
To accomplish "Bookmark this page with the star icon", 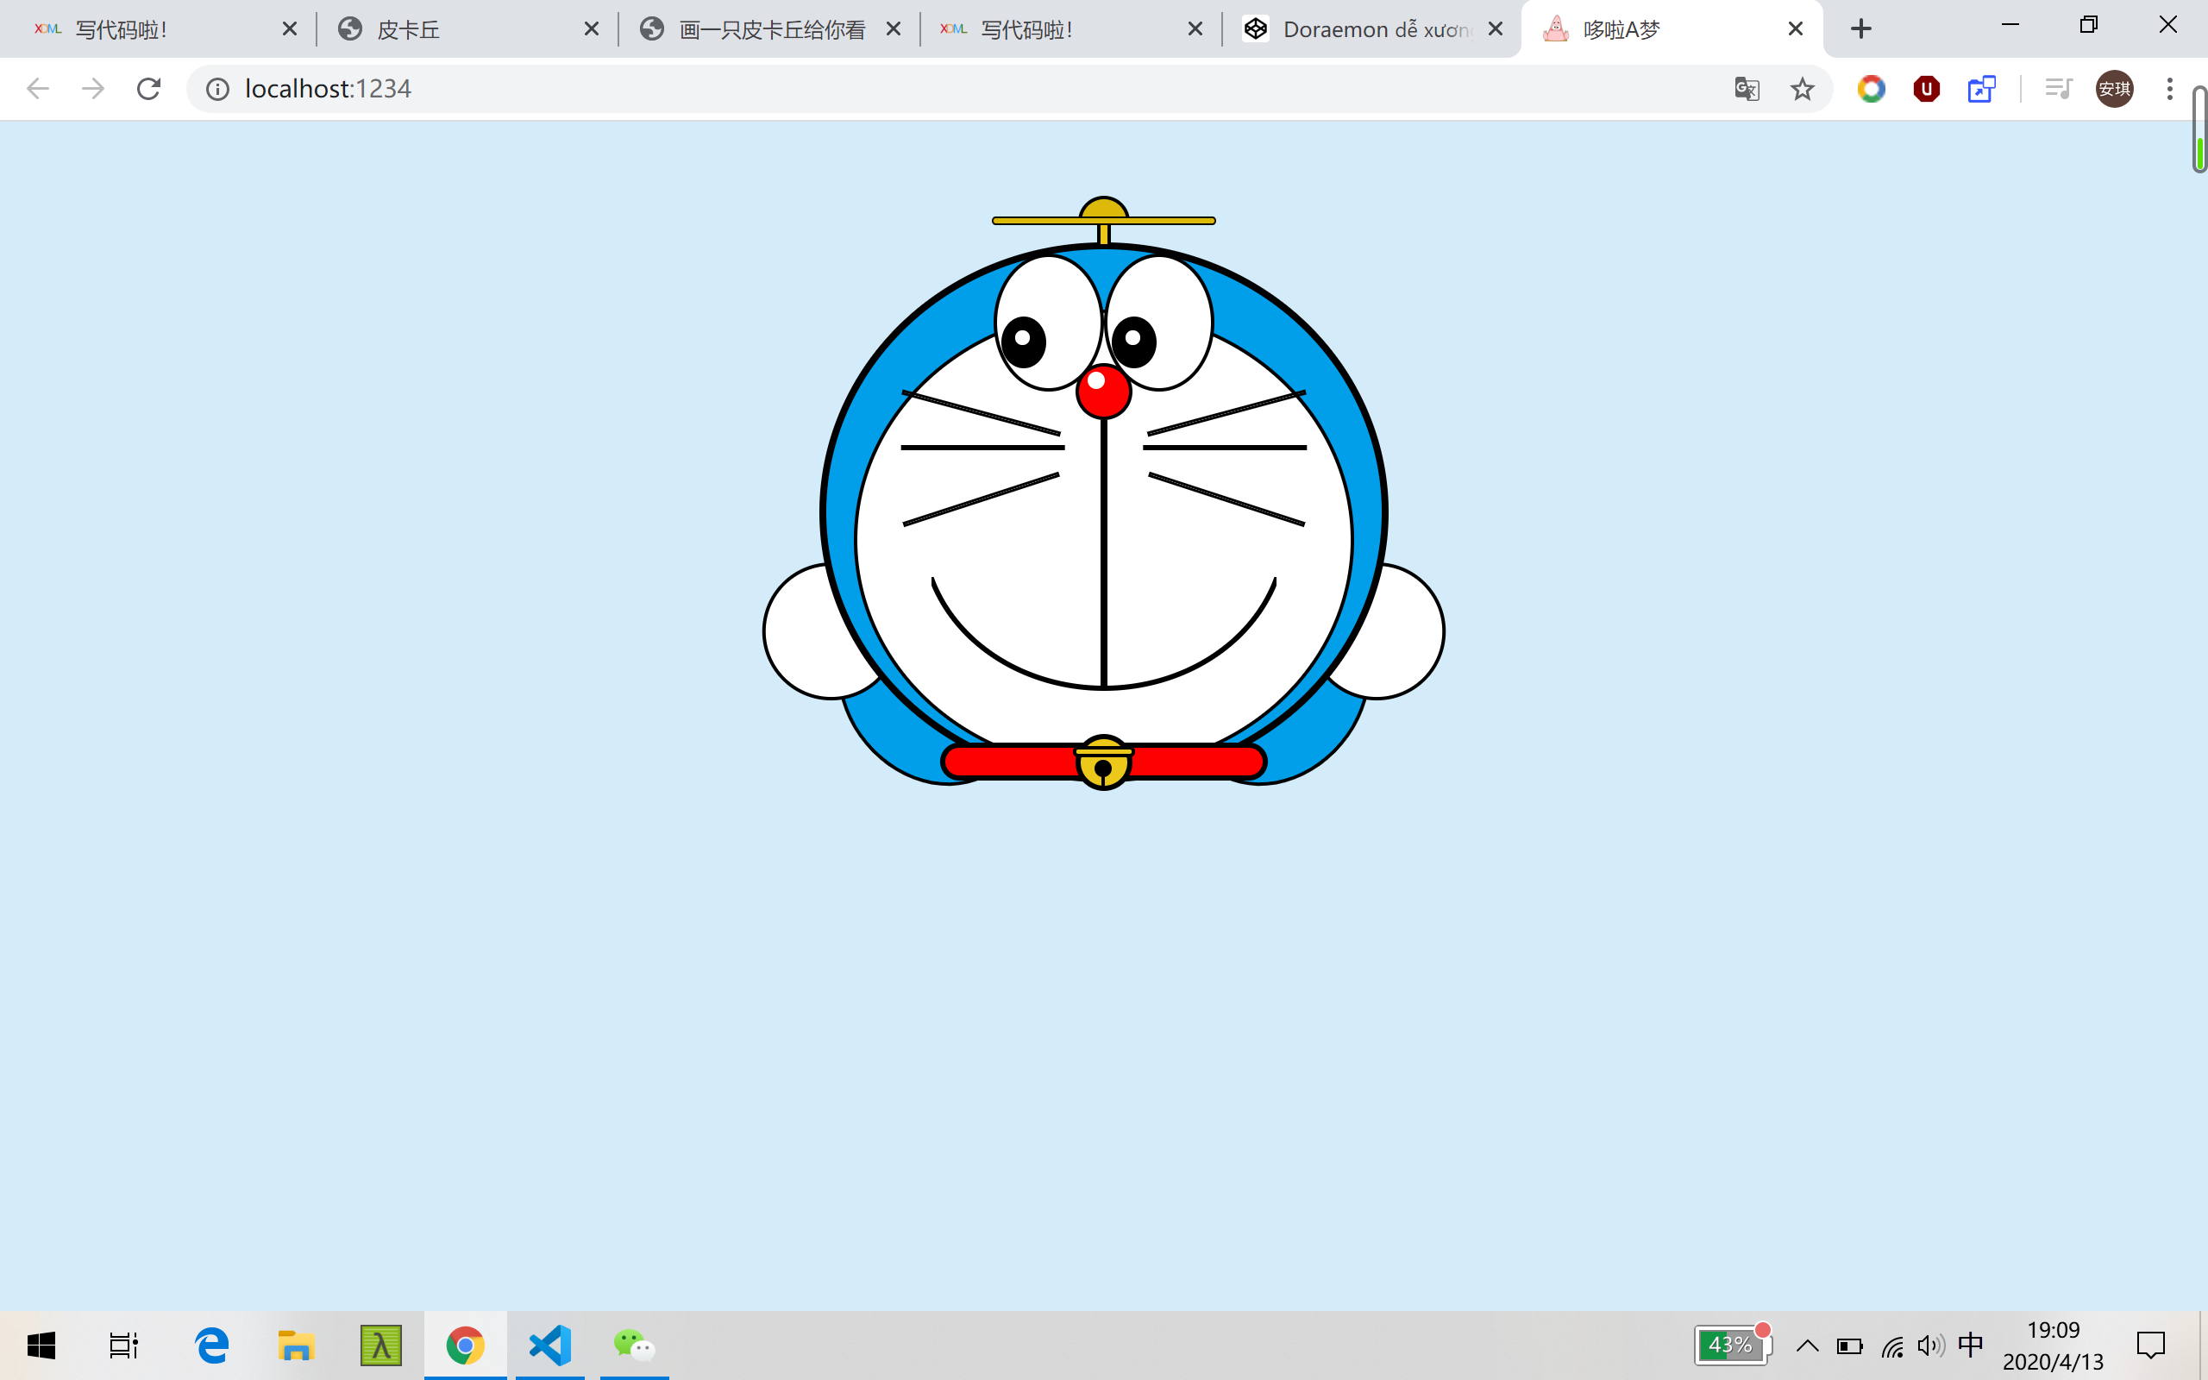I will [1802, 89].
